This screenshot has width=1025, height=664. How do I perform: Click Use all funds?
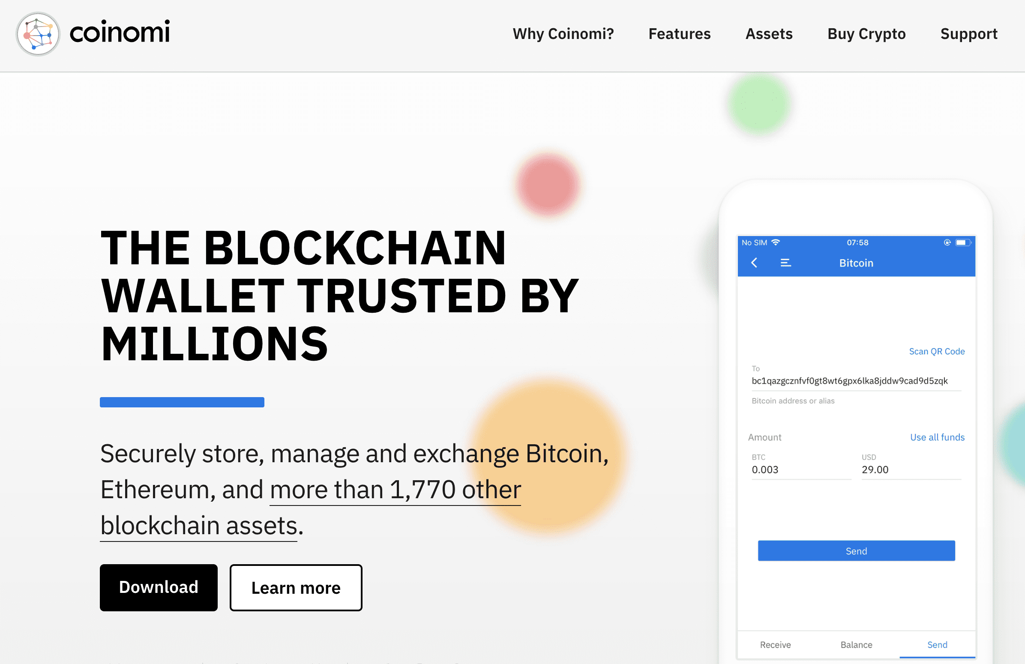click(937, 437)
